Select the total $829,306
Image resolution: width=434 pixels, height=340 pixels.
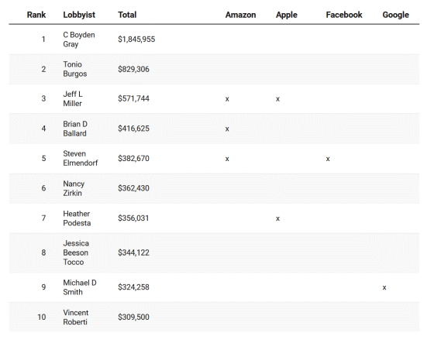point(133,69)
